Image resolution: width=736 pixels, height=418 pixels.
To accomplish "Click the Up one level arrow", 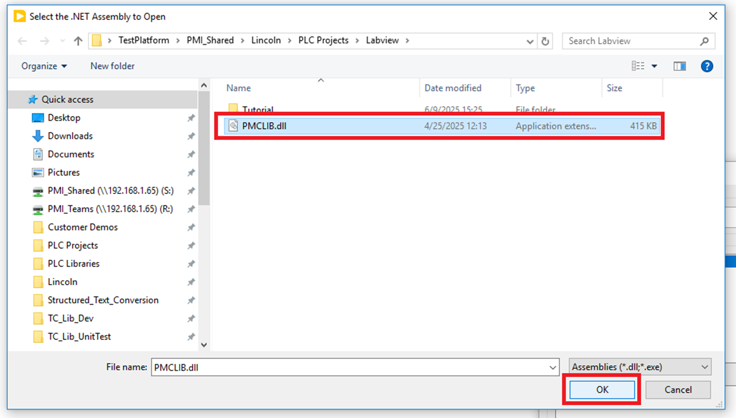I will click(78, 41).
